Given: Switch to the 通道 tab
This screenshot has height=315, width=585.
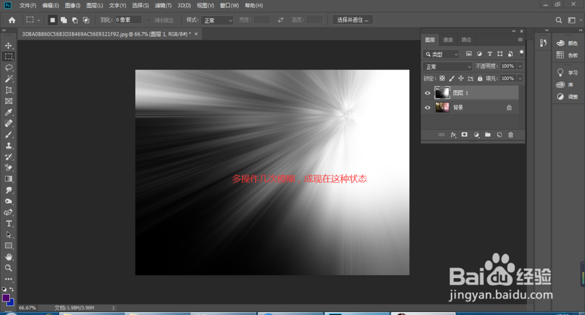Looking at the screenshot, I should pos(448,40).
